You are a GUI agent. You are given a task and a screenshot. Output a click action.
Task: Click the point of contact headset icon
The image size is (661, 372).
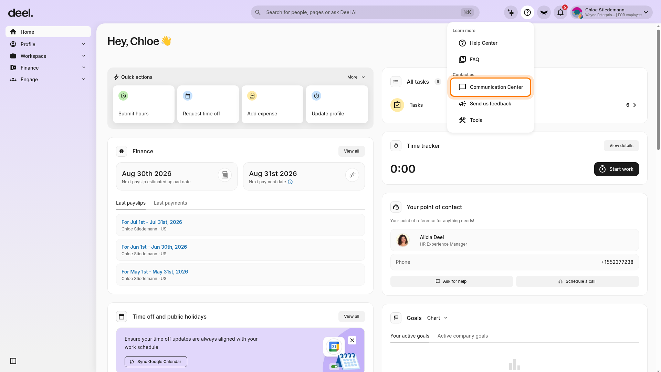point(396,207)
